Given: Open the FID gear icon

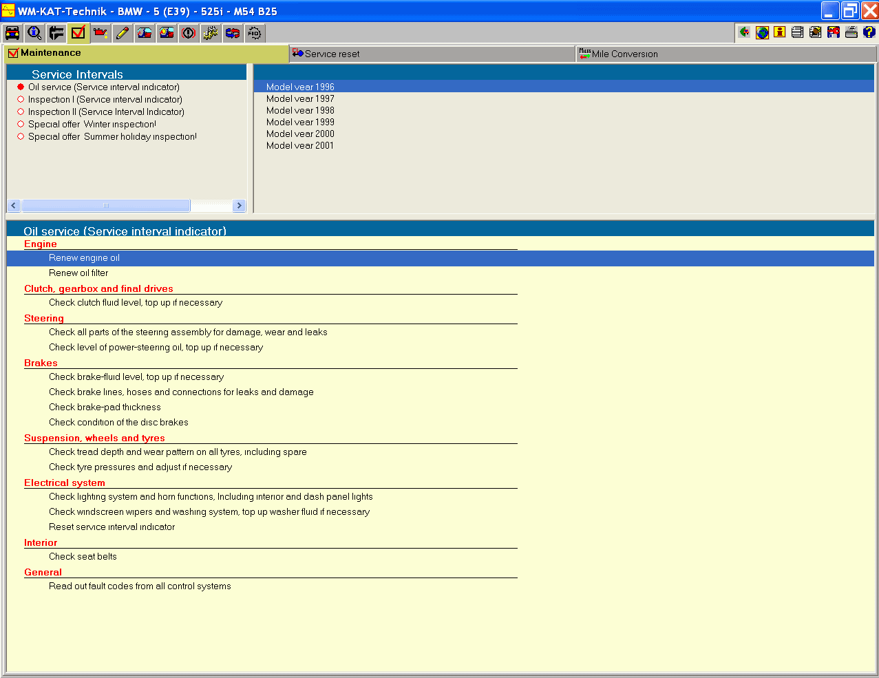Looking at the screenshot, I should pos(255,33).
